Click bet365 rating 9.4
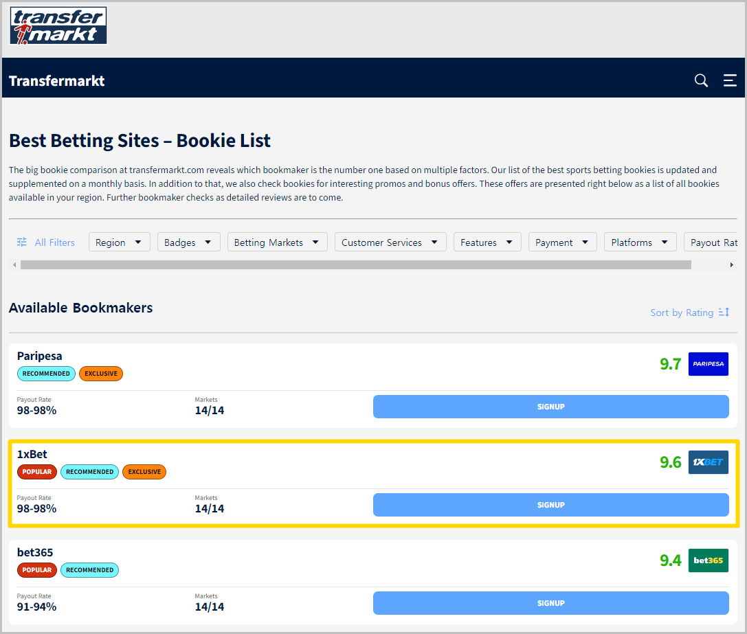 click(670, 561)
